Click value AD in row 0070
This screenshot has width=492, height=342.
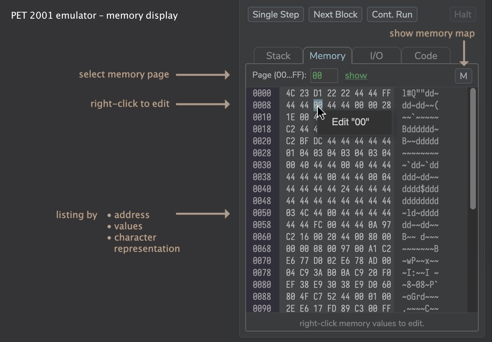[373, 261]
